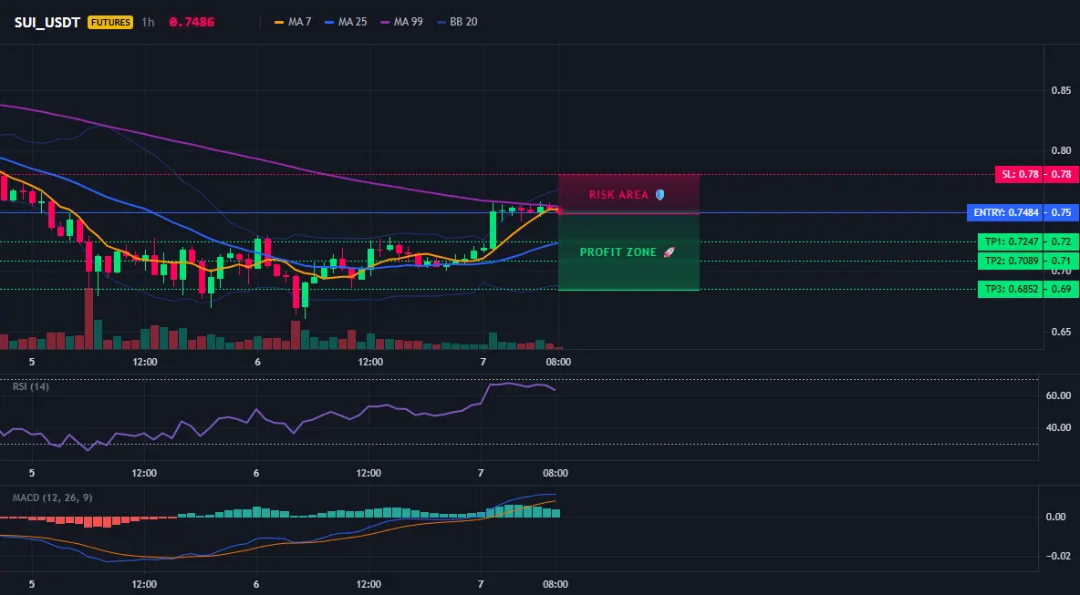Click the 40.00 RSI axis value
The image size is (1080, 595).
click(1059, 427)
